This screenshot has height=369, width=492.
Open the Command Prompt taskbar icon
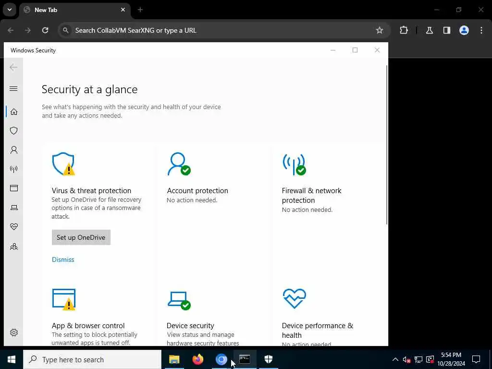tap(245, 359)
